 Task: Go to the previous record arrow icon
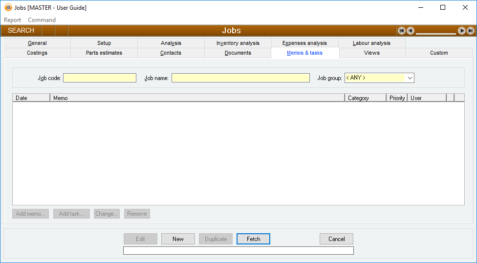pos(411,31)
